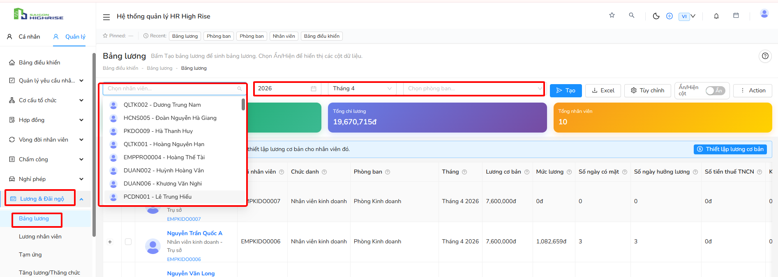Open the Action menu button
This screenshot has height=277, width=778.
tap(753, 91)
